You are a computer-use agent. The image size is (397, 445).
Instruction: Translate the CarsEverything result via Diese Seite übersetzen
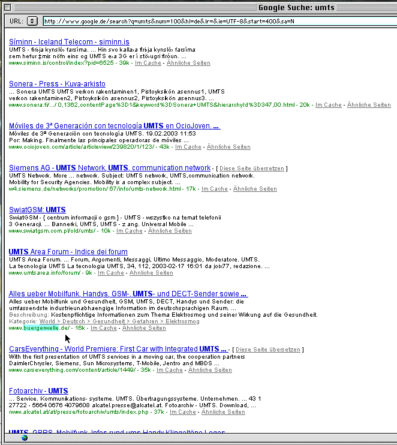(x=268, y=350)
